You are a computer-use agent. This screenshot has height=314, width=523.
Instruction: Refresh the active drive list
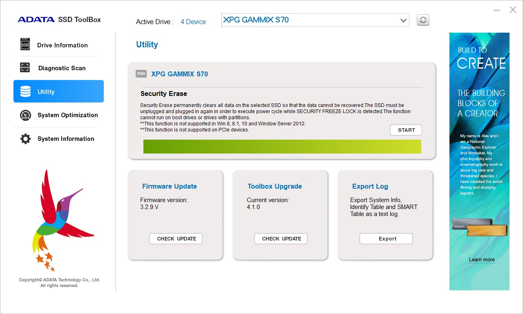pyautogui.click(x=423, y=20)
